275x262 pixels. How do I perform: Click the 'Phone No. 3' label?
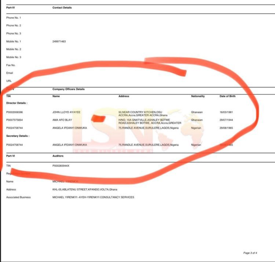[x=14, y=33]
